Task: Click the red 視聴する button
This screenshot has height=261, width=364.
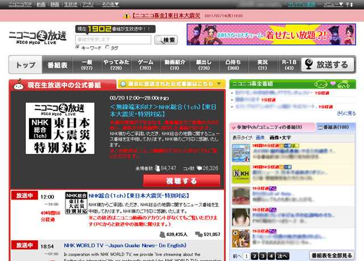Action: point(181,181)
